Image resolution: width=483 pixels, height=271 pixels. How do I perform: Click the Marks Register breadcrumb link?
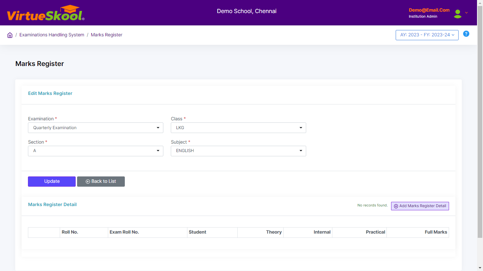click(106, 35)
